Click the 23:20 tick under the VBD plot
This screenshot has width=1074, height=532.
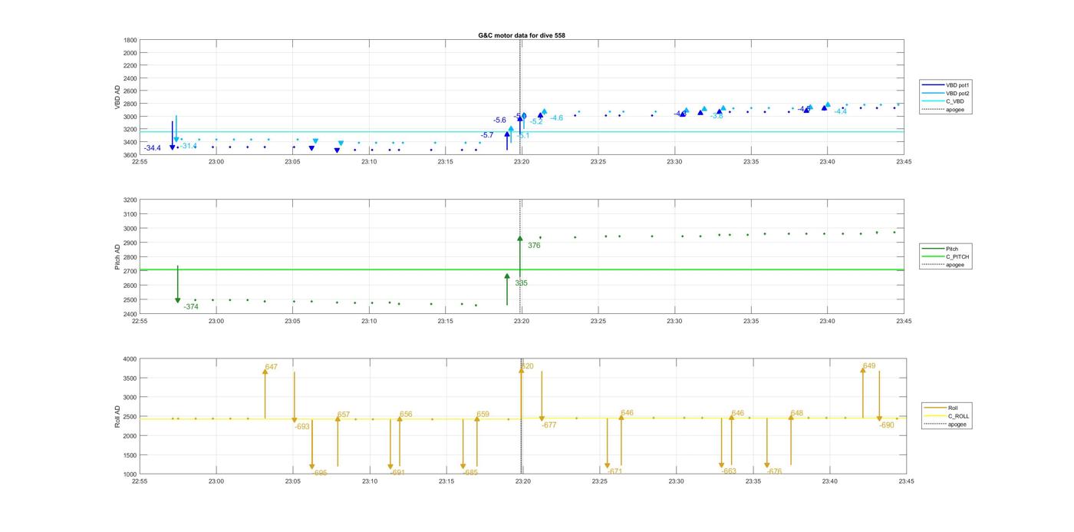(x=522, y=162)
